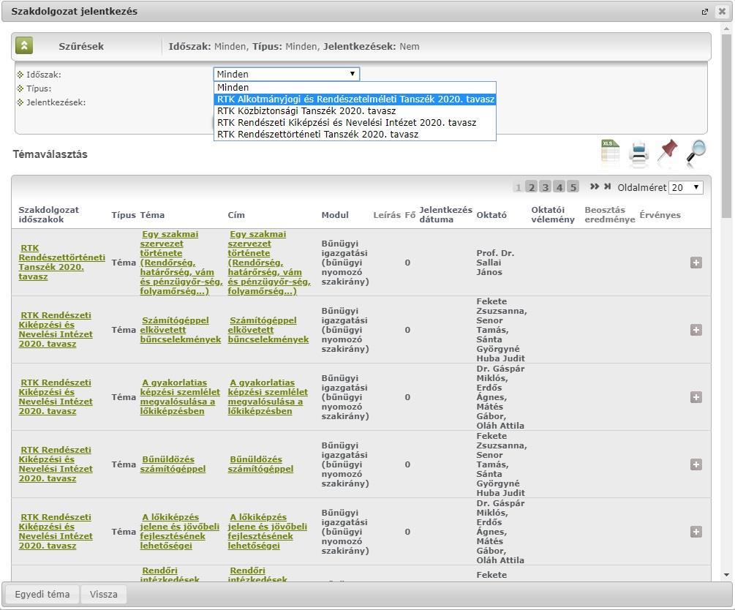
Task: Click the Oktató column header
Action: point(491,215)
